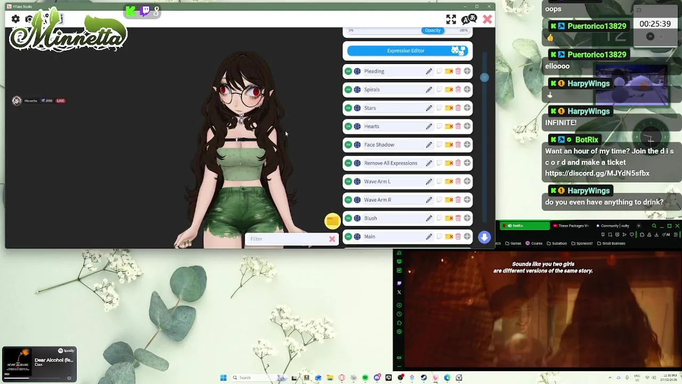Delete the Wave Arm L hotkey

coord(458,181)
